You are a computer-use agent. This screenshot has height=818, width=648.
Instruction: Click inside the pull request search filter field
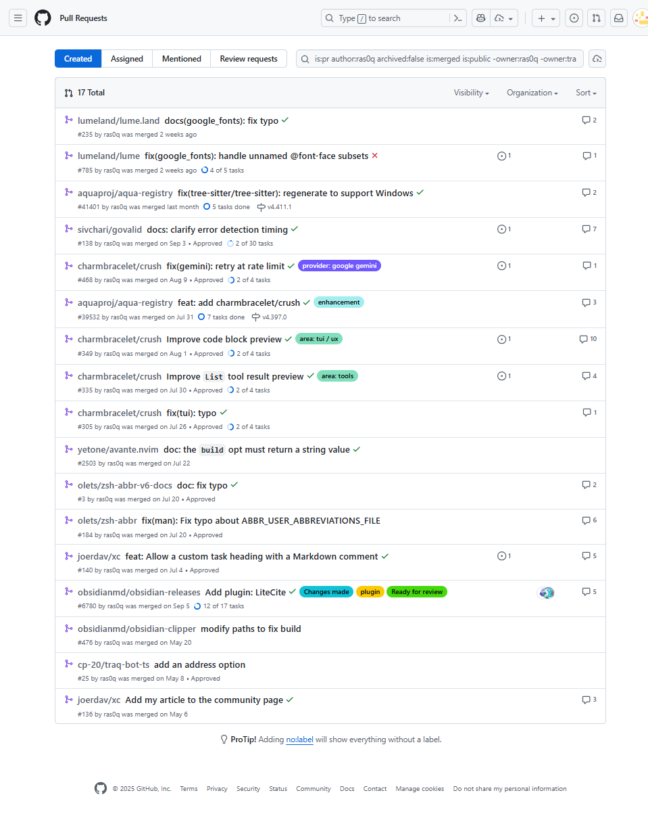(x=439, y=59)
